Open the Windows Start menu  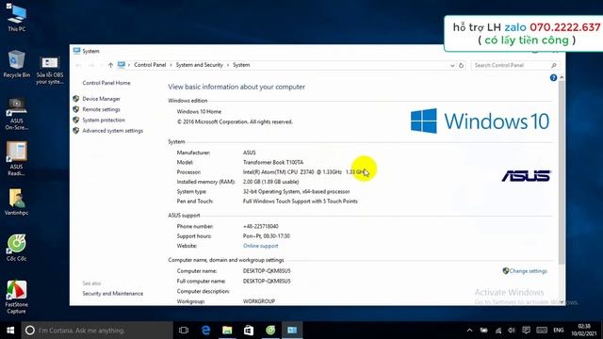[10, 331]
